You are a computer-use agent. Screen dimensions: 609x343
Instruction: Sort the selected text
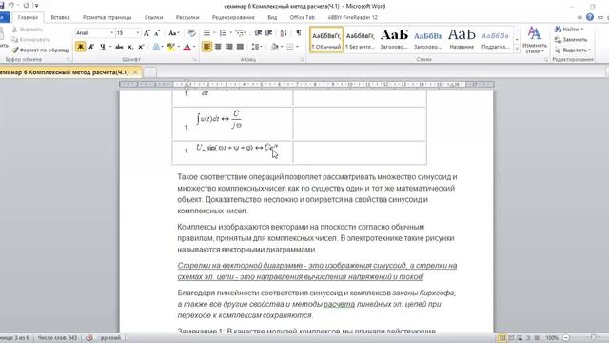click(x=284, y=33)
